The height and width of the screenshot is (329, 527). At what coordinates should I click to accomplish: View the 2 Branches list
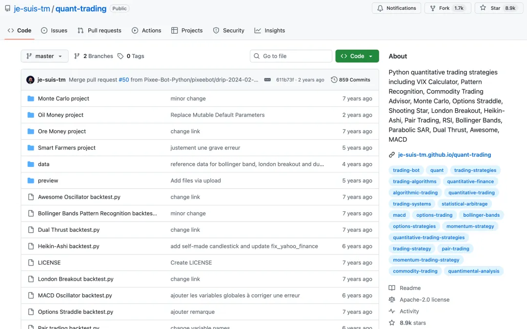click(93, 56)
